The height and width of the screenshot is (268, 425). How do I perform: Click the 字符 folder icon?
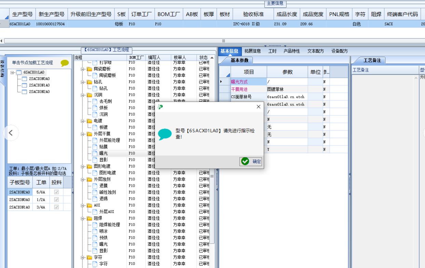coord(90,257)
